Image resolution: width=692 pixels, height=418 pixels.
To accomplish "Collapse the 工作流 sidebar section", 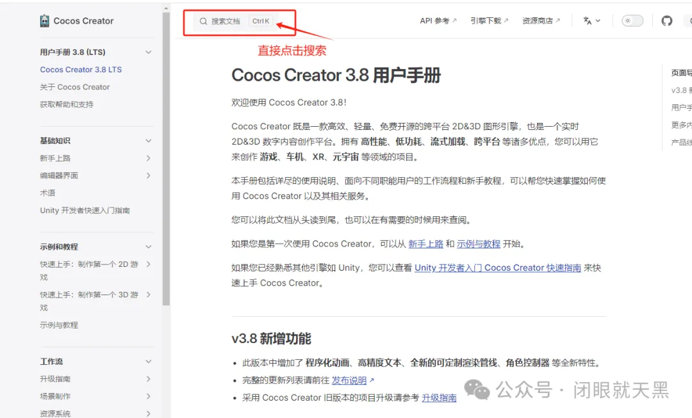I will tap(148, 362).
